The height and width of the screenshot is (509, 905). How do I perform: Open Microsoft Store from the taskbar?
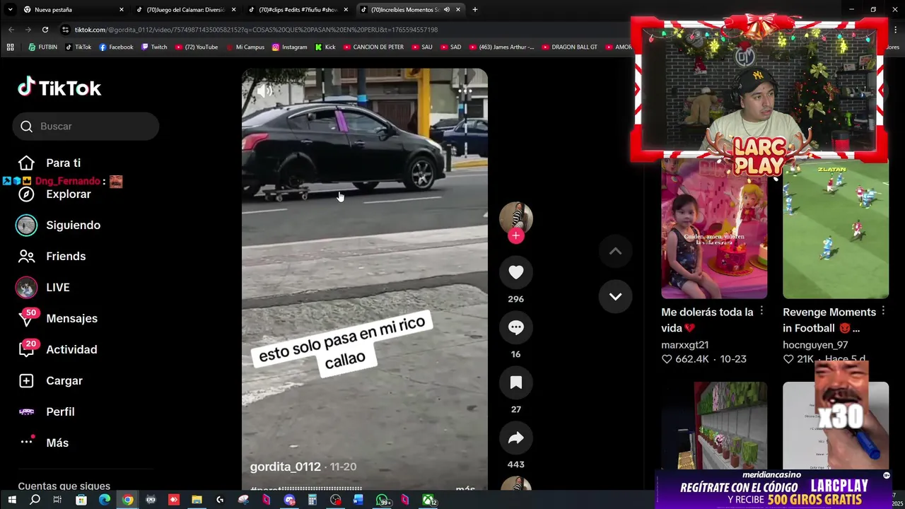[x=81, y=500]
